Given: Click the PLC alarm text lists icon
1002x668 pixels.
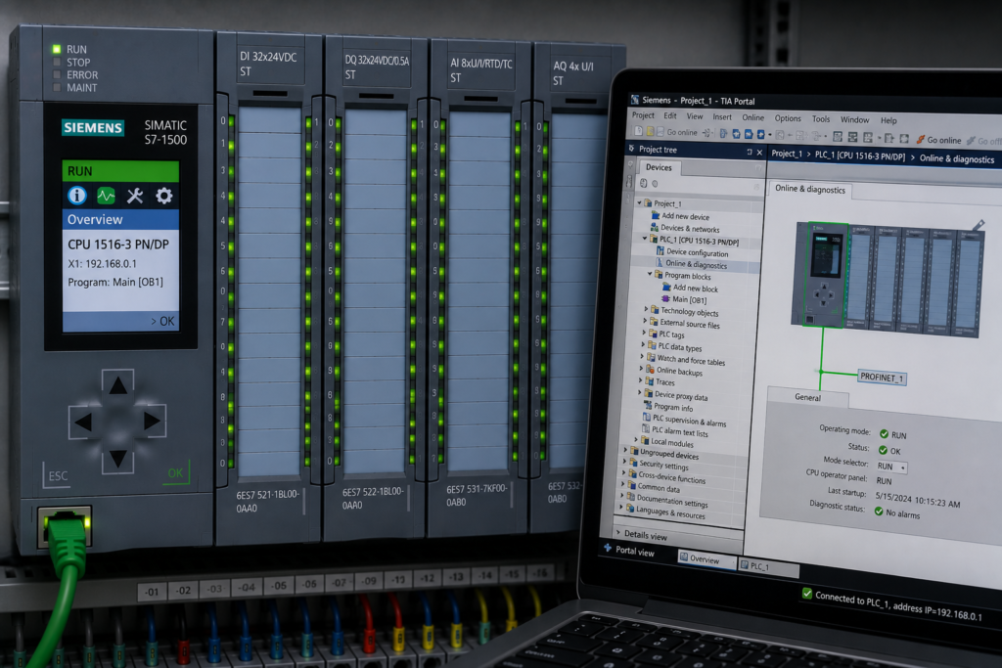Looking at the screenshot, I should coord(646,429).
